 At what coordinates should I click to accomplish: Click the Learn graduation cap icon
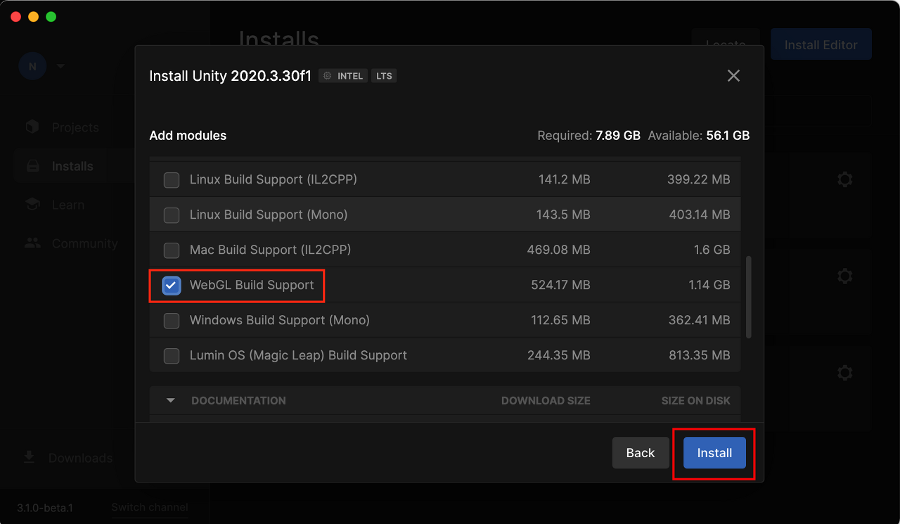click(x=32, y=205)
